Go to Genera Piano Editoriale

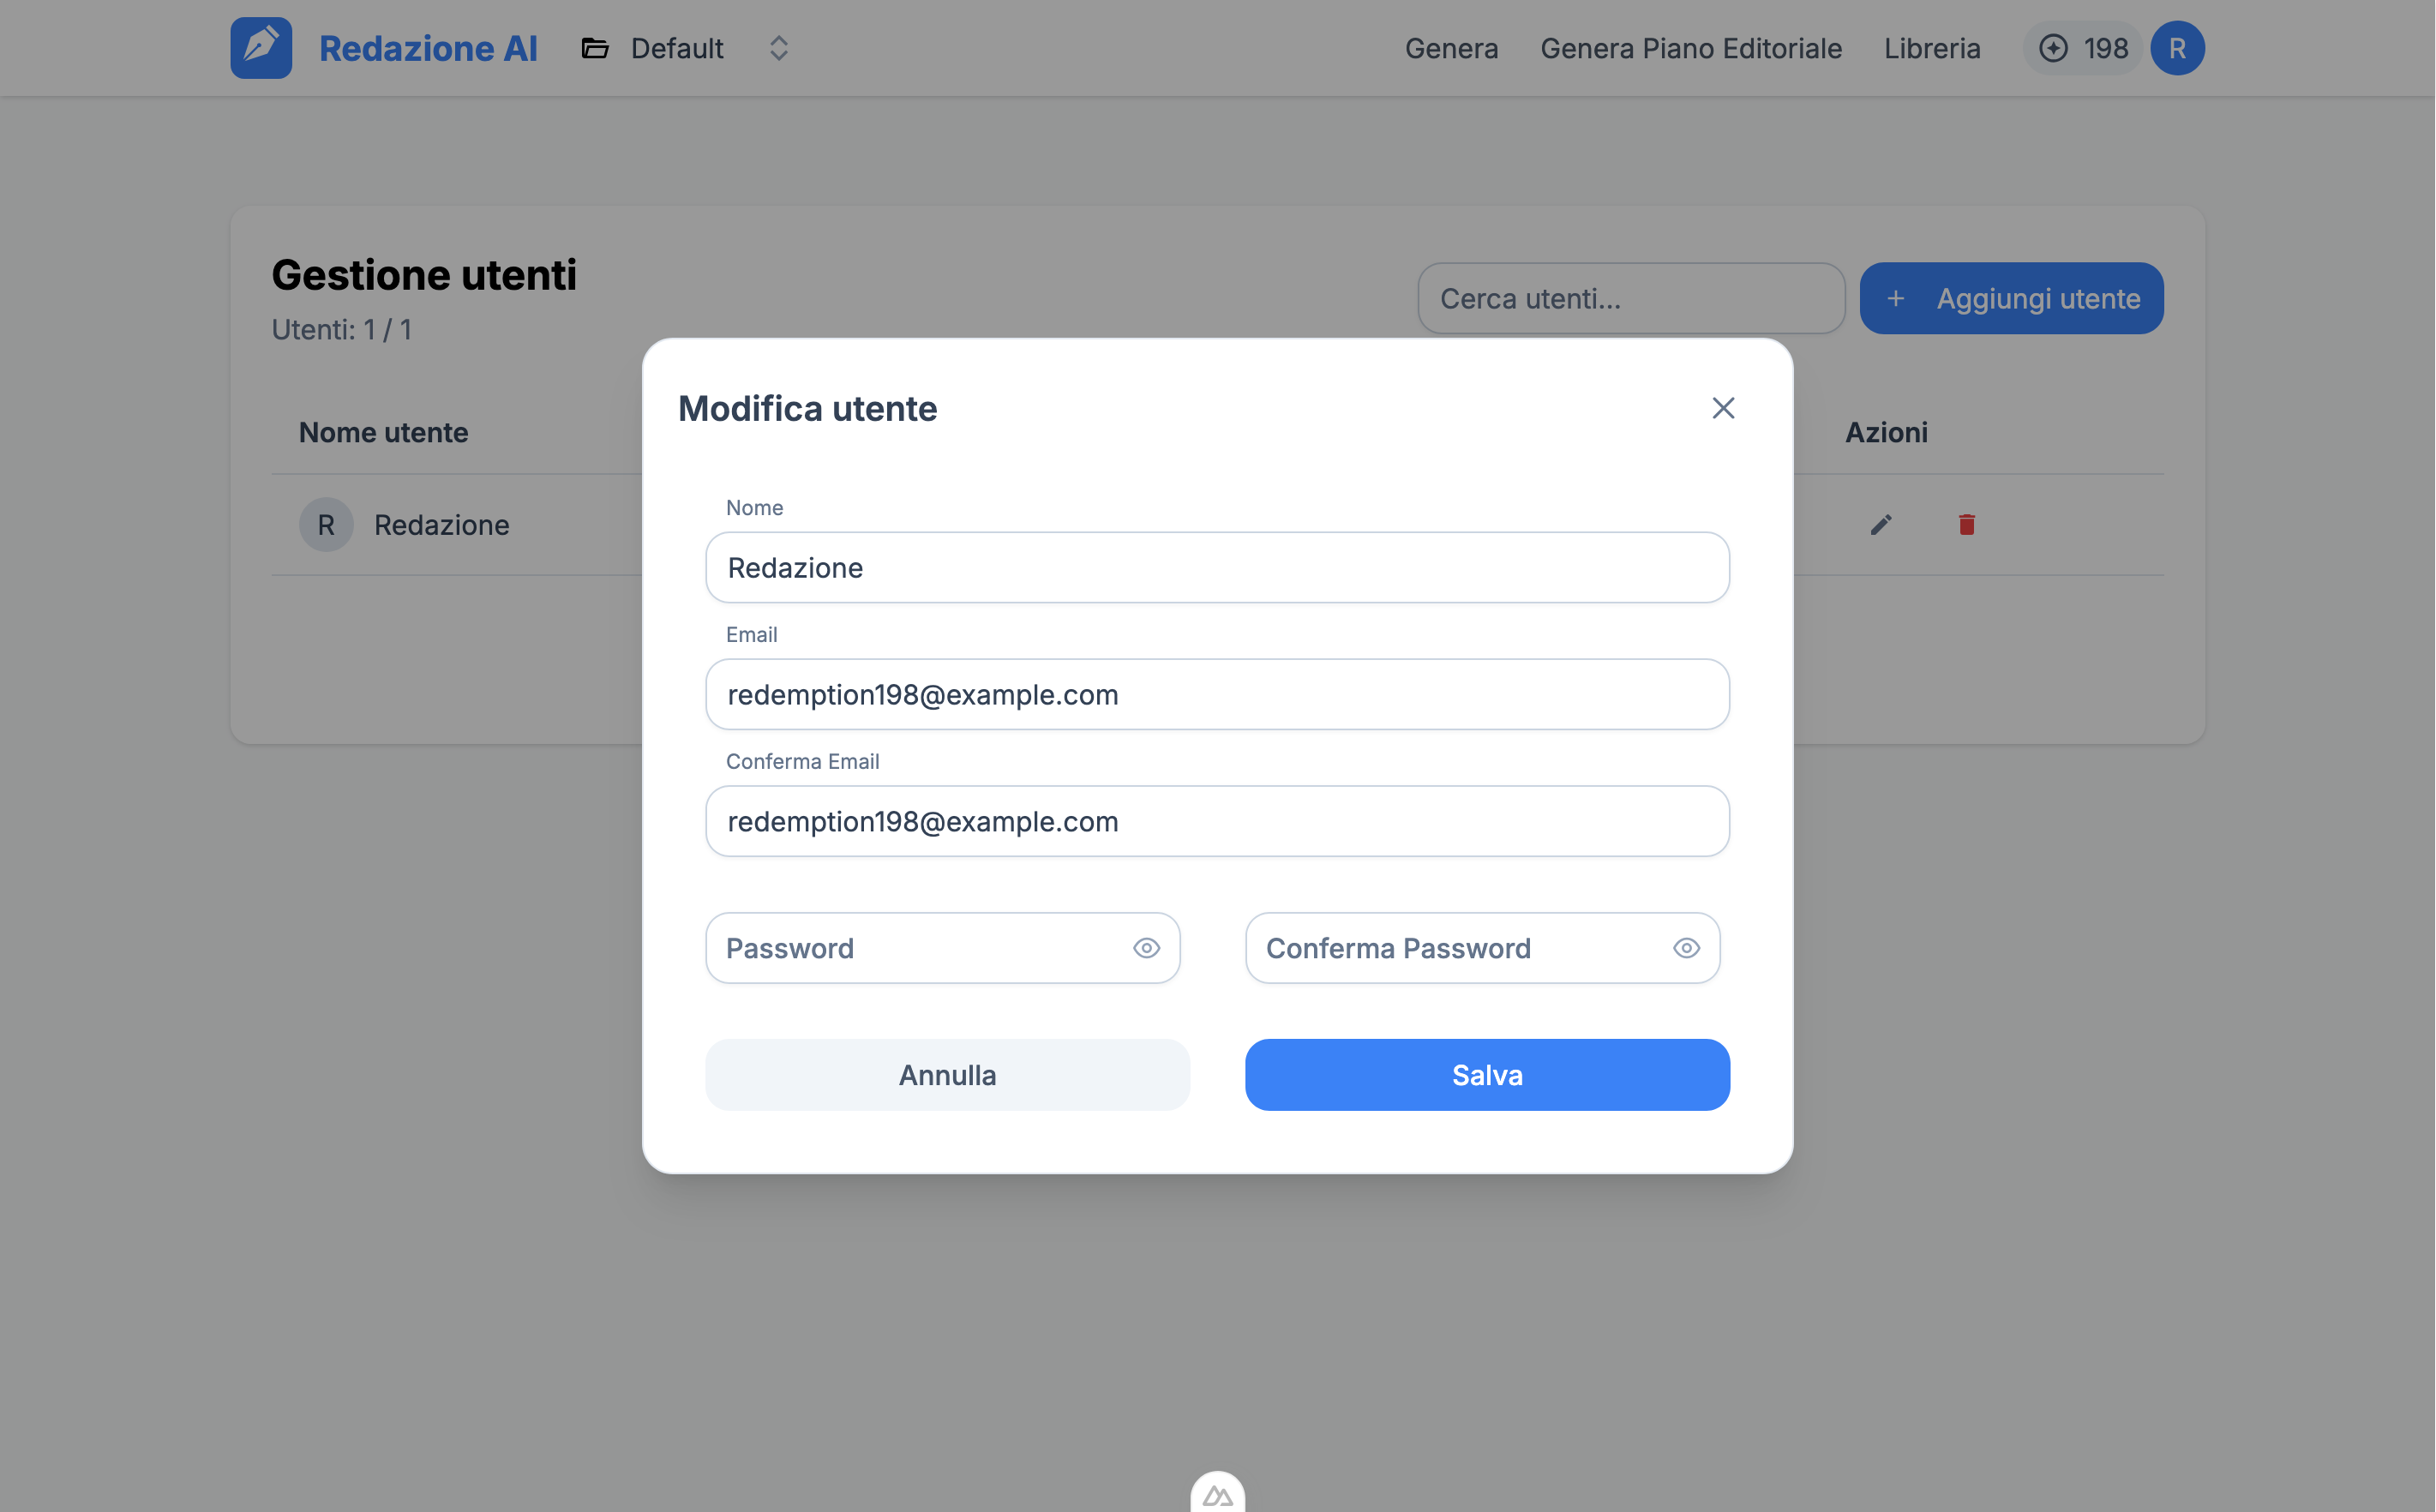click(x=1690, y=48)
